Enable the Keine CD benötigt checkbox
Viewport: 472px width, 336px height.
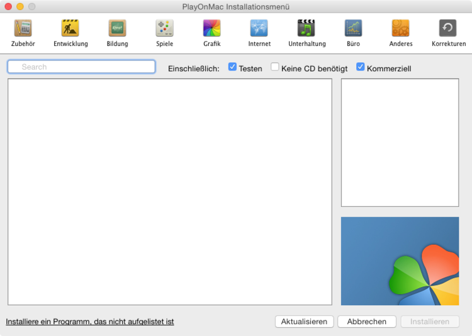pos(274,67)
